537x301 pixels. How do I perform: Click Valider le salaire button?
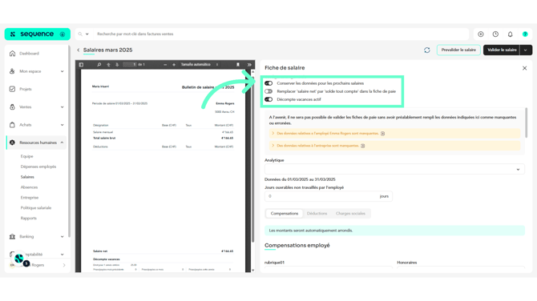pyautogui.click(x=502, y=50)
